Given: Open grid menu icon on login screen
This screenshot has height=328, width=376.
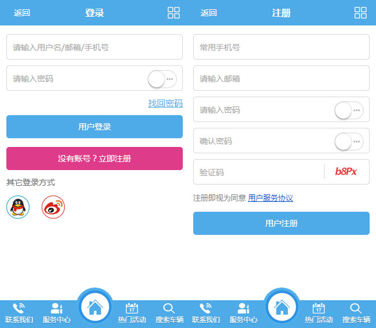Looking at the screenshot, I should [x=174, y=13].
